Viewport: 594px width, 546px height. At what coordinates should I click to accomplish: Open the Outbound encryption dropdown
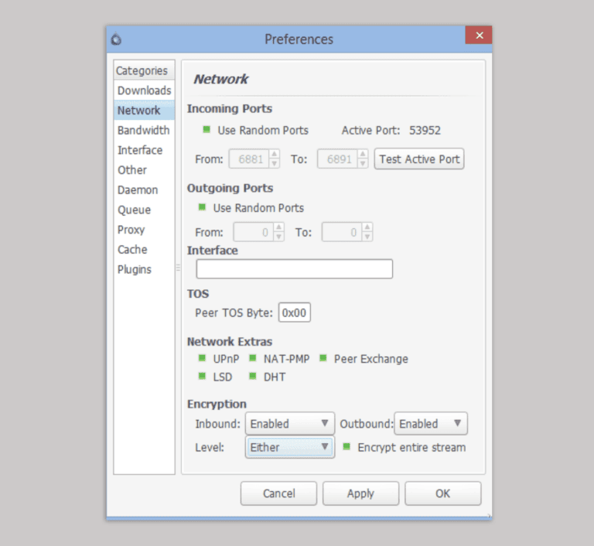tap(431, 424)
